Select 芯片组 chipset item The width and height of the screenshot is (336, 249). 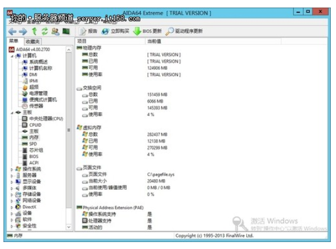click(x=33, y=150)
